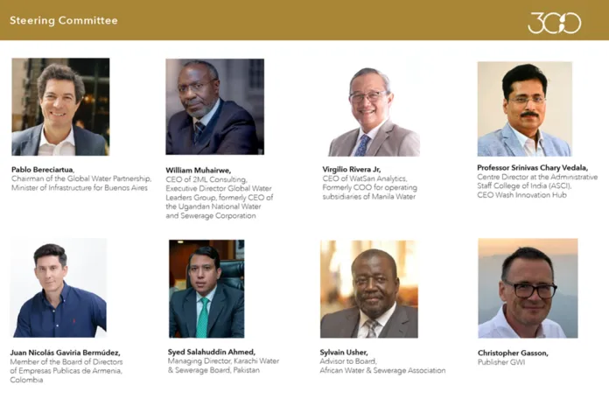The image size is (609, 406).
Task: Select Juan Nicolás Gaviria Bermúdez name
Action: pos(66,353)
